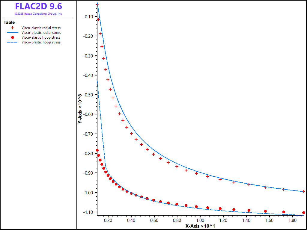307x230 pixels.
Task: Click the Table legend heading
Action: [9, 22]
